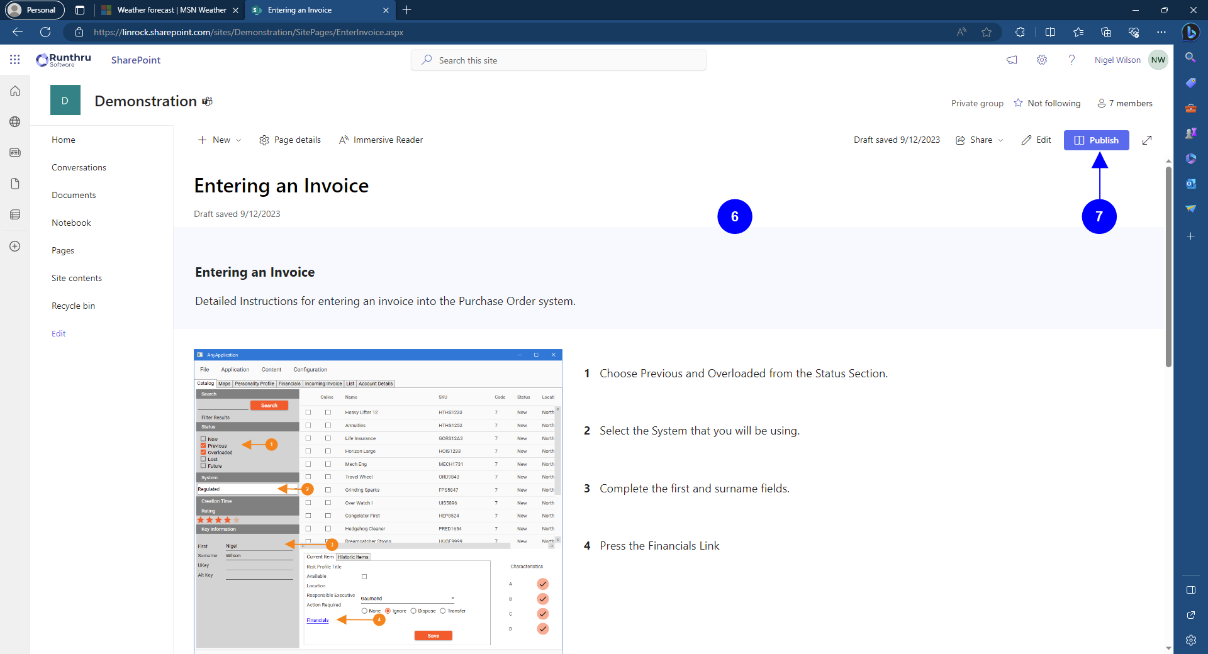
Task: Click the Search this site field
Action: click(559, 60)
